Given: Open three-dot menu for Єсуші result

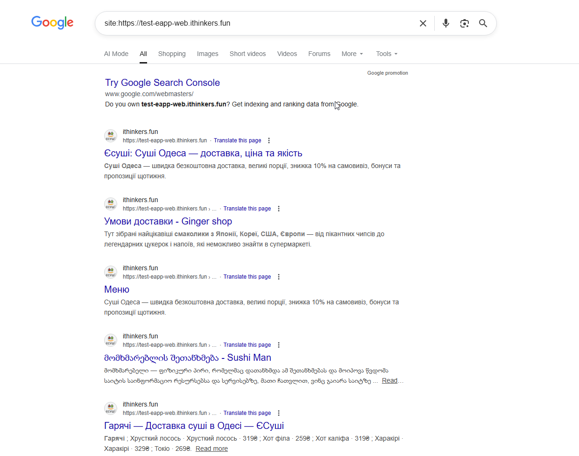Looking at the screenshot, I should pos(269,140).
